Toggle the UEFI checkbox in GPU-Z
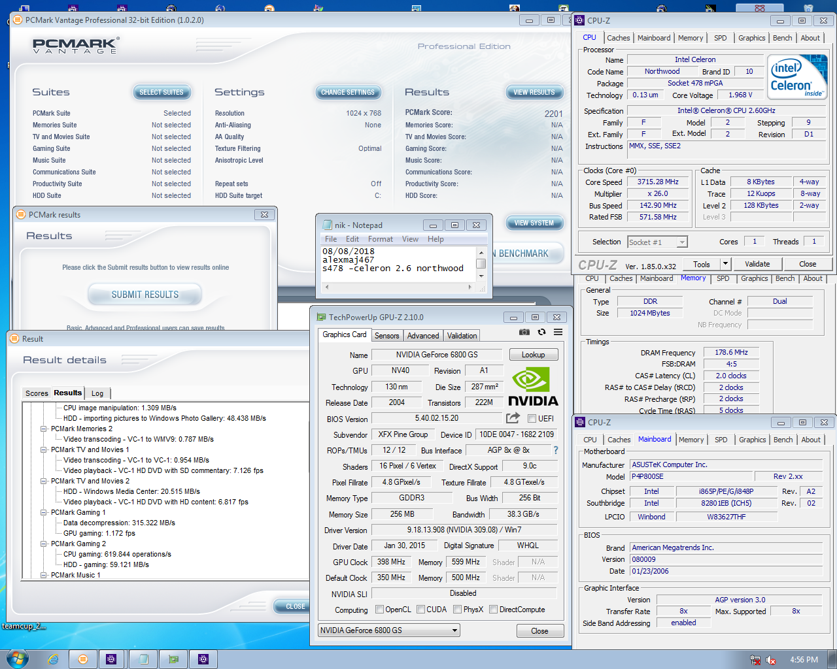Image resolution: width=837 pixels, height=669 pixels. pyautogui.click(x=532, y=419)
